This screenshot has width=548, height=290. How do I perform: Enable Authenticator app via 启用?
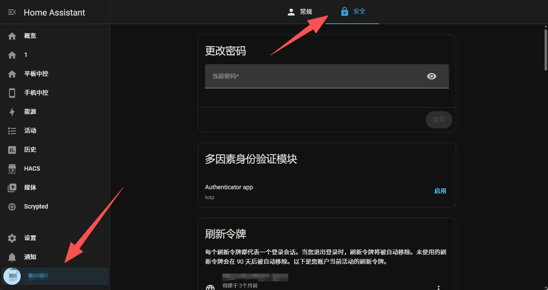[440, 191]
